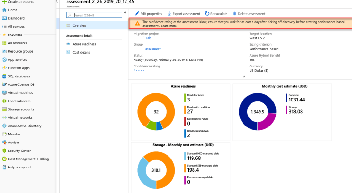Open the Storage accounts icon

[x=4, y=109]
